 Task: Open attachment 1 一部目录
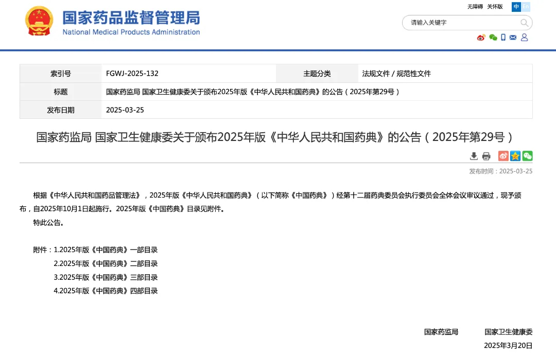click(x=106, y=250)
